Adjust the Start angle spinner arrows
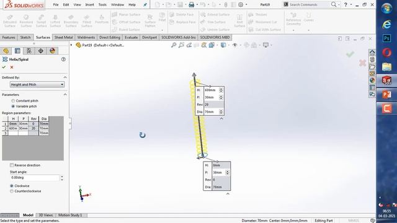Image resolution: width=397 pixels, height=223 pixels. (x=62, y=178)
